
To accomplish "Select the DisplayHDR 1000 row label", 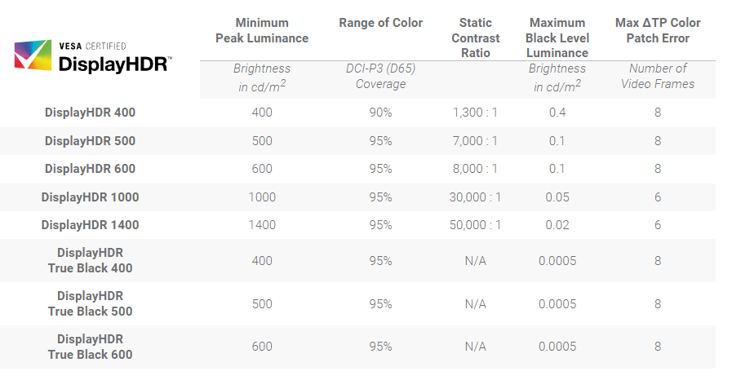I will (x=90, y=197).
